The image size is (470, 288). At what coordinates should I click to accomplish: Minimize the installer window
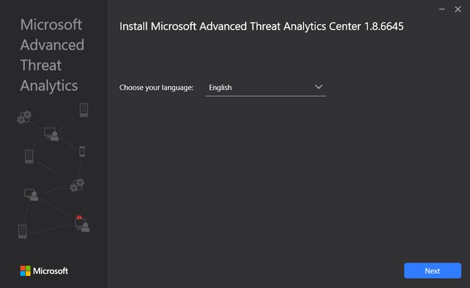(442, 9)
